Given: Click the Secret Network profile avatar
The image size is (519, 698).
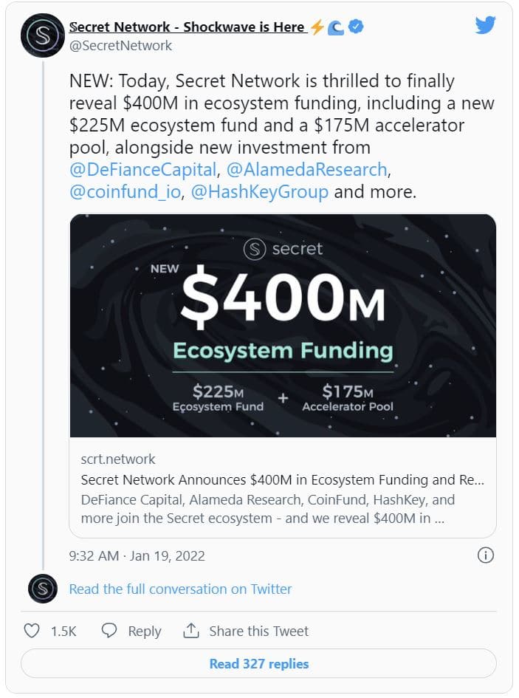Looking at the screenshot, I should (43, 35).
